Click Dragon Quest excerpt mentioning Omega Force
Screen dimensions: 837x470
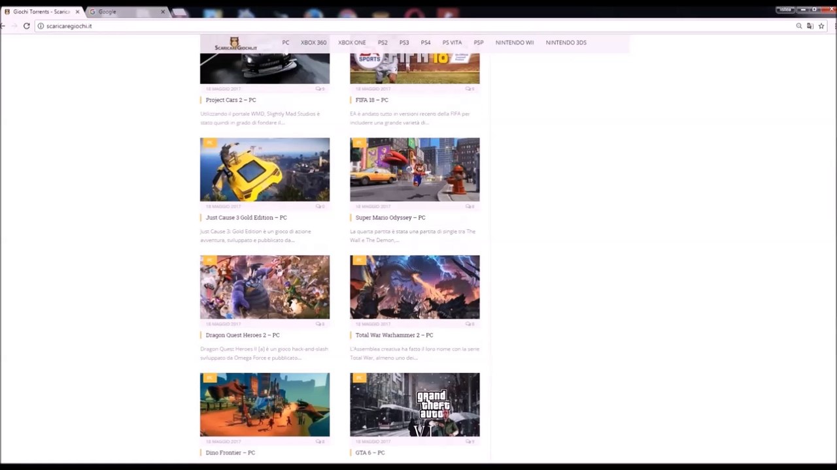264,353
